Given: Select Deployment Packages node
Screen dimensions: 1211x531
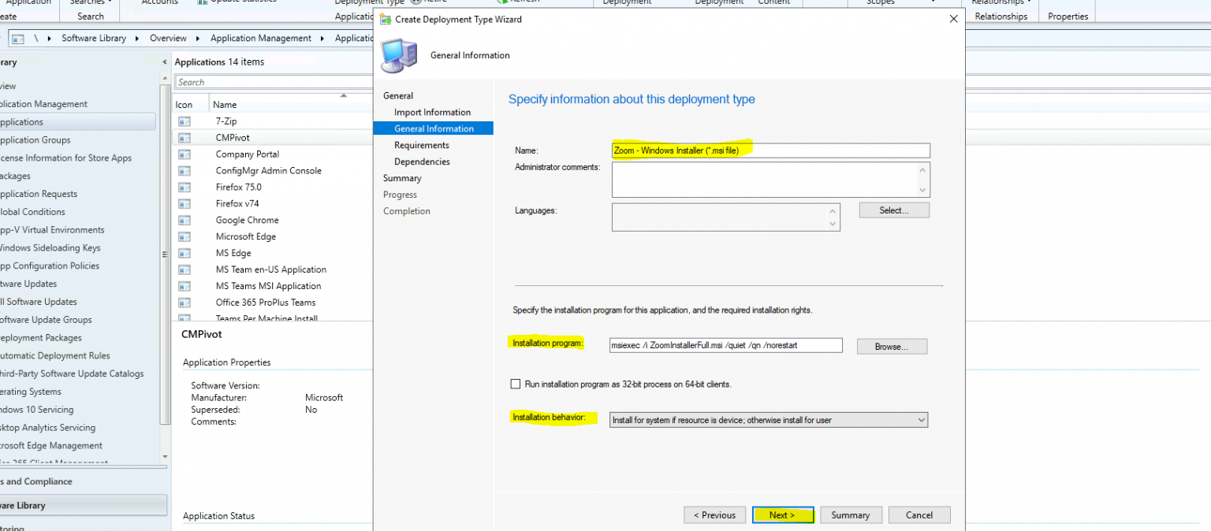Looking at the screenshot, I should tap(40, 338).
